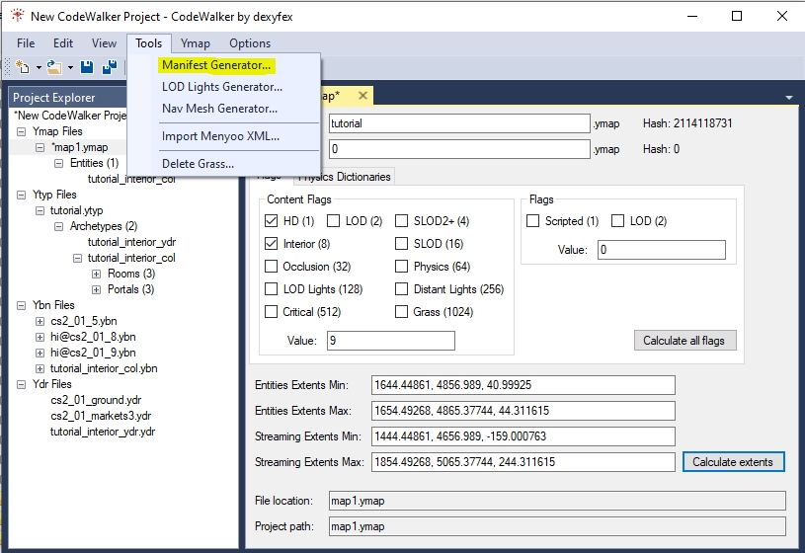Screen dimensions: 805x553
Task: Enable the Occlusion (32) checkbox
Action: pyautogui.click(x=272, y=267)
